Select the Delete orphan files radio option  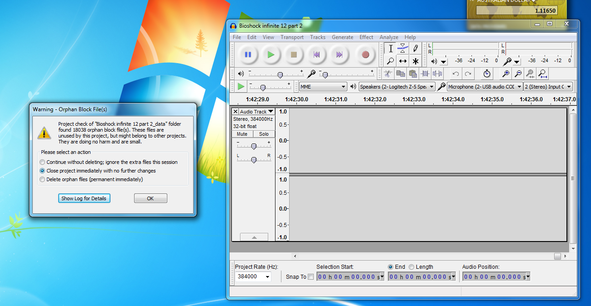pyautogui.click(x=42, y=179)
